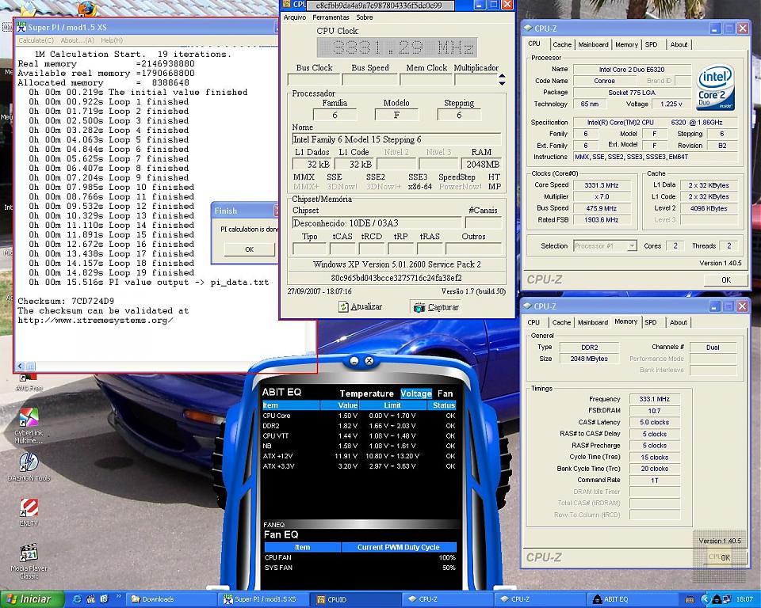Switch to SPD tab in lower CPU-Z
Image resolution: width=761 pixels, height=608 pixels.
coord(651,322)
